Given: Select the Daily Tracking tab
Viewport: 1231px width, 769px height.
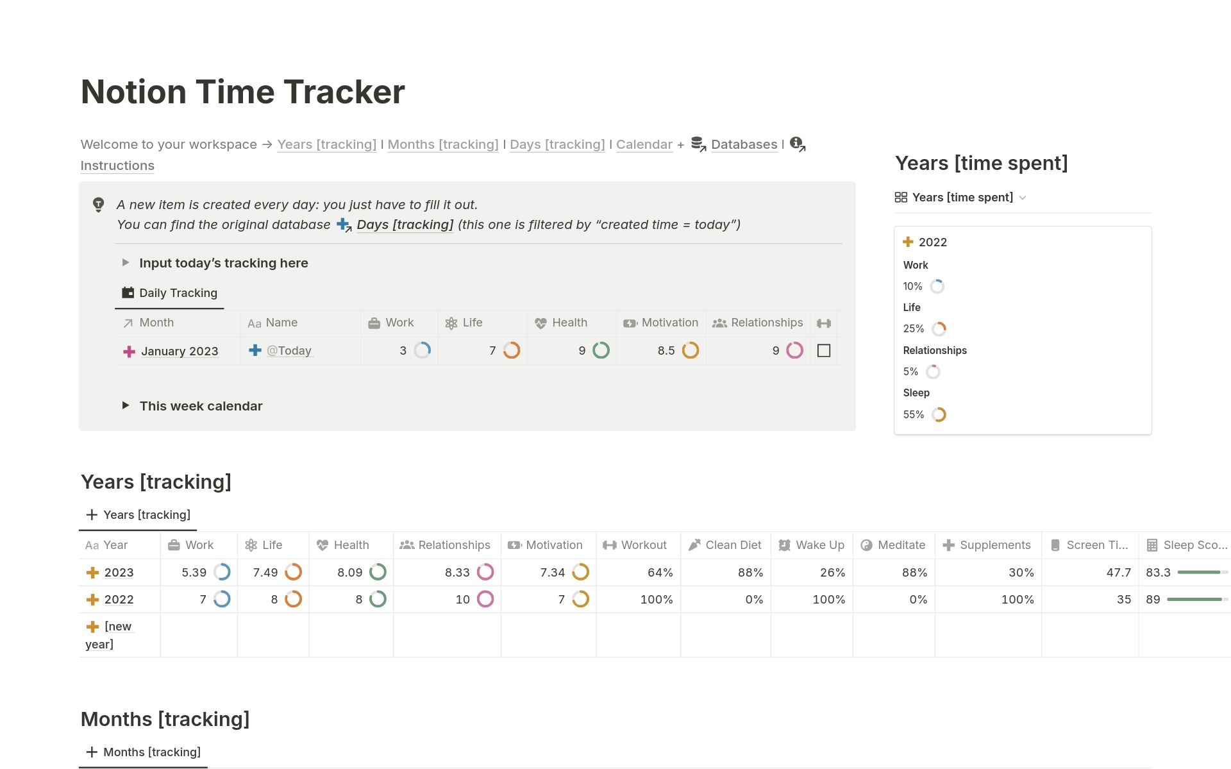Looking at the screenshot, I should (x=170, y=293).
